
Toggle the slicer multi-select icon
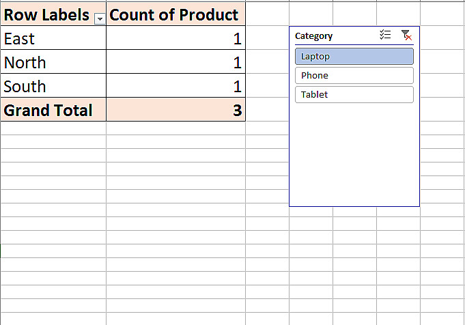click(386, 36)
